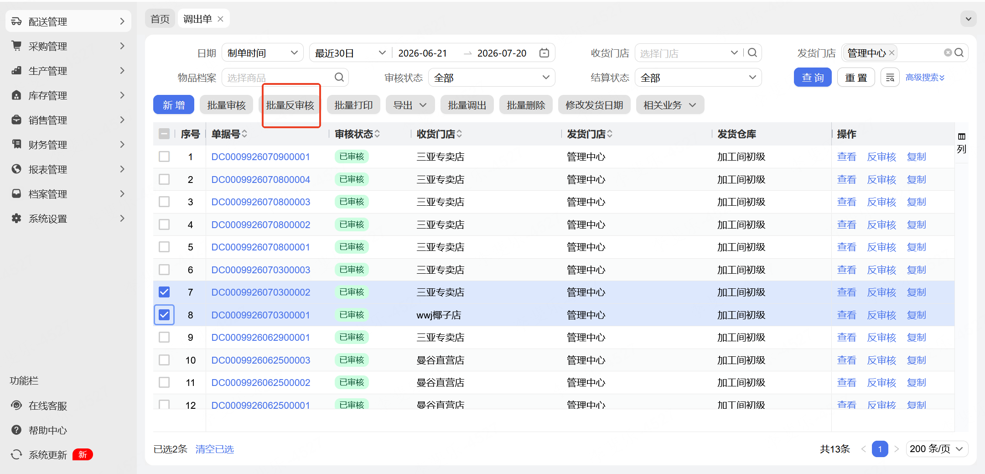Open the filter settings icon beside 重置
Viewport: 985px width, 474px height.
click(890, 78)
